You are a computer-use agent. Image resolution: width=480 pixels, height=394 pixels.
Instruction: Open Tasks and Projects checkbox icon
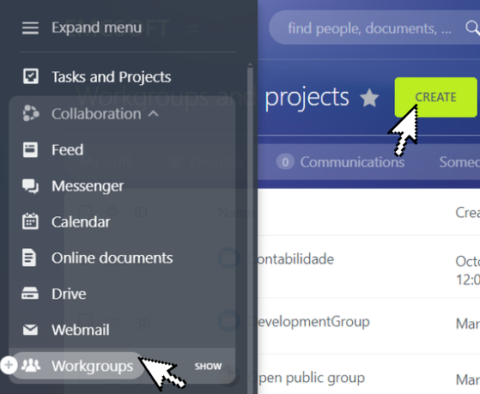(31, 76)
